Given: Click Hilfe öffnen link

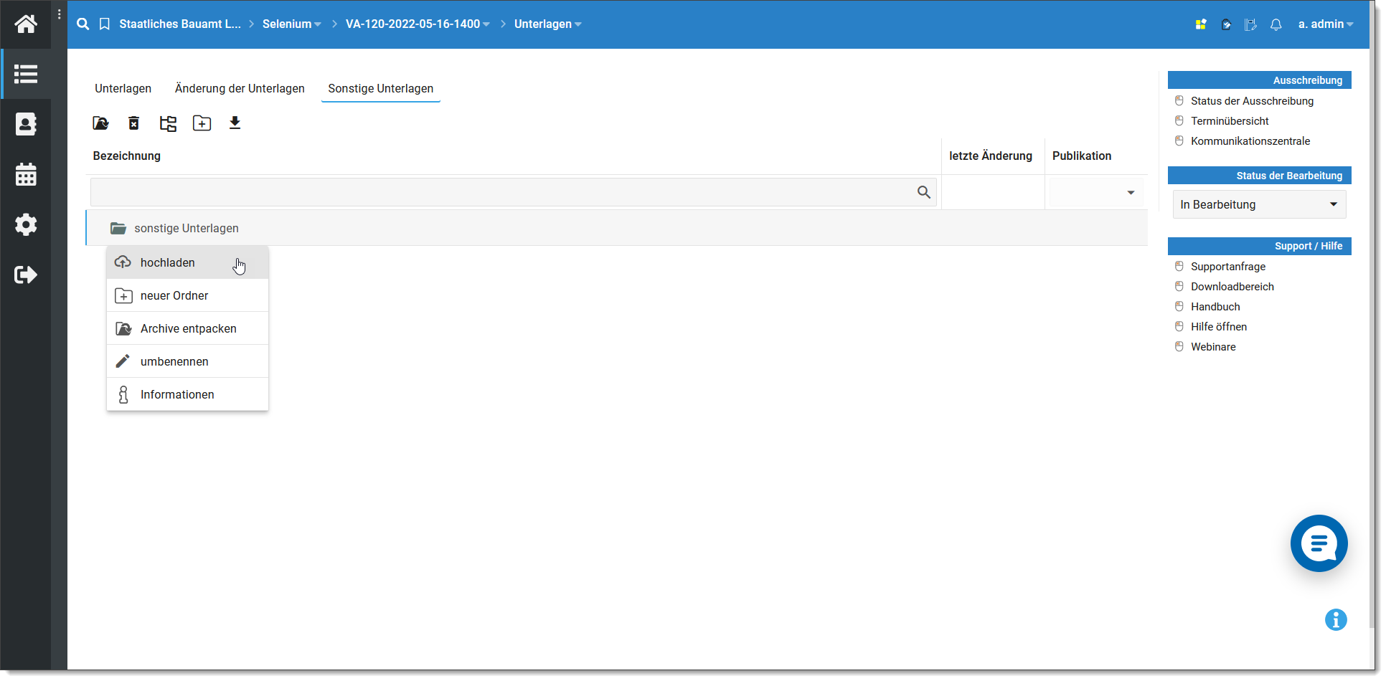Looking at the screenshot, I should 1219,327.
